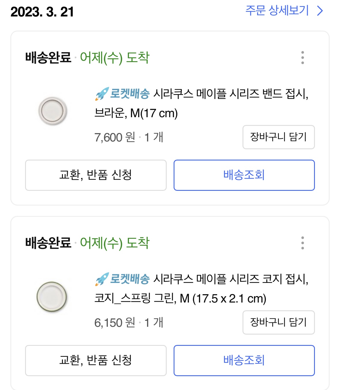Track delivery with 배송조회 for brown plate
Image resolution: width=340 pixels, height=390 pixels.
click(244, 175)
